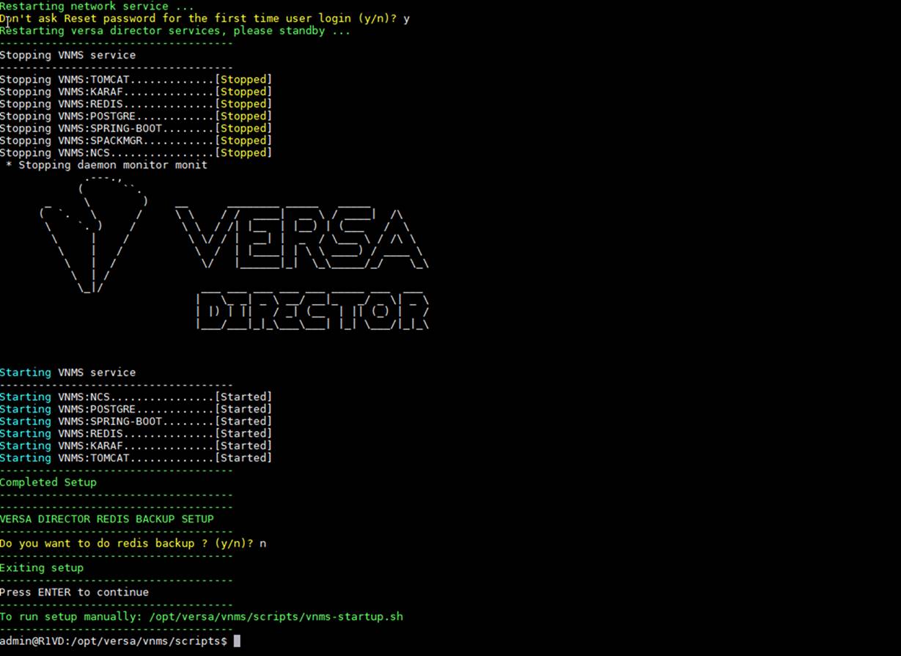Click the 'Stopping VNMS:NCS' status line
This screenshot has height=656, width=901.
click(136, 152)
